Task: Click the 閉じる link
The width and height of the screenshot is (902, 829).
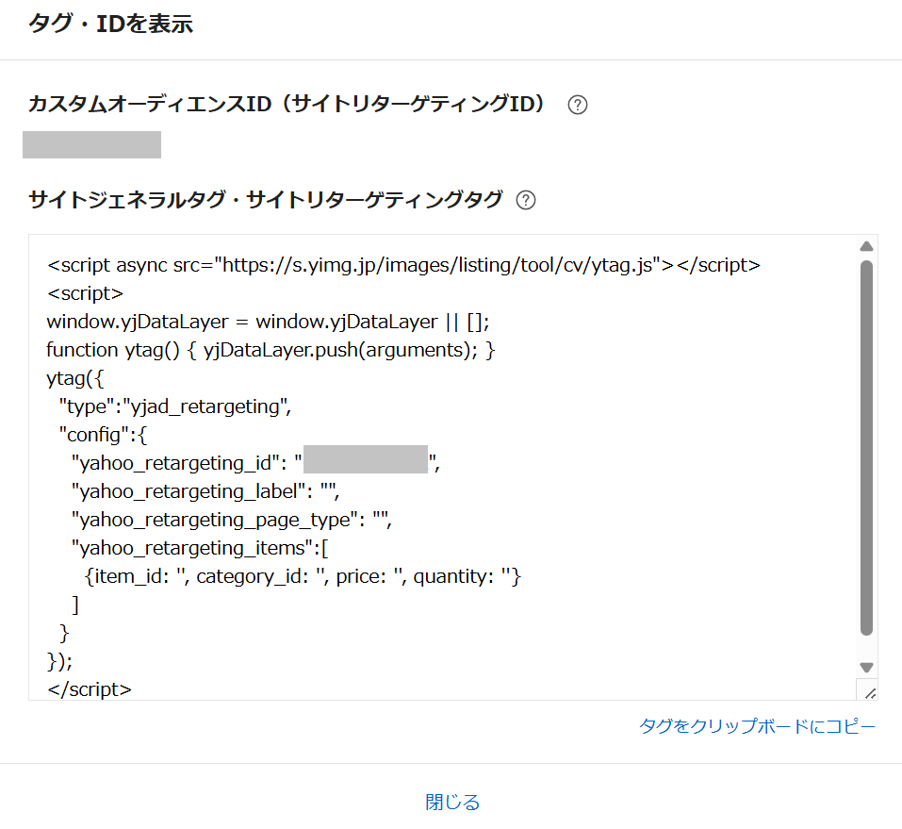Action: [452, 802]
